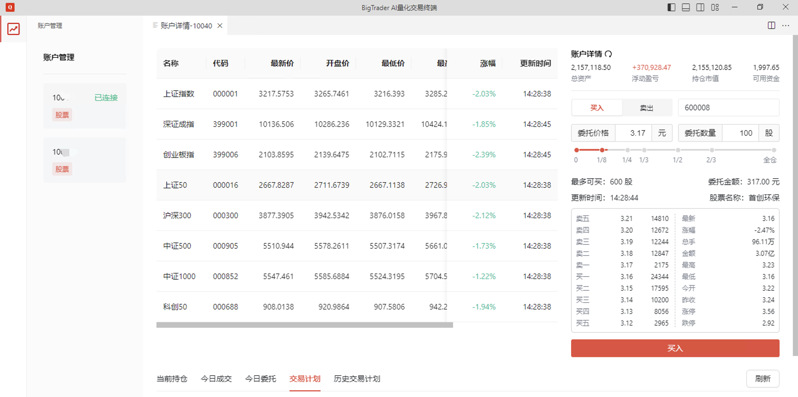Click the stock code input field 600008

[x=728, y=108]
